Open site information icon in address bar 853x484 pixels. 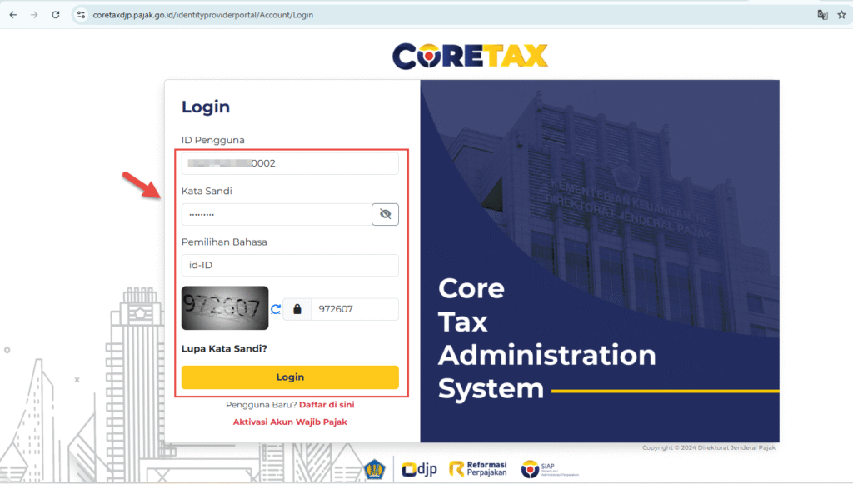[x=81, y=15]
